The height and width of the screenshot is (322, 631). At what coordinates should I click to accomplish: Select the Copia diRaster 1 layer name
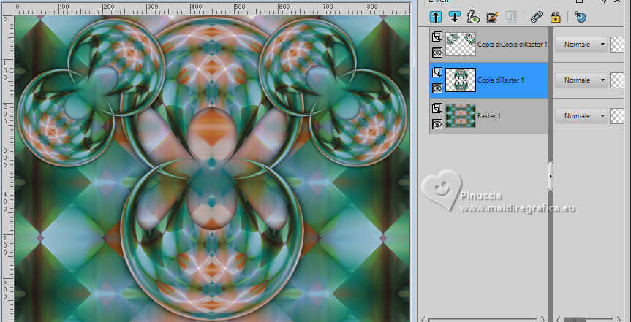(x=501, y=80)
